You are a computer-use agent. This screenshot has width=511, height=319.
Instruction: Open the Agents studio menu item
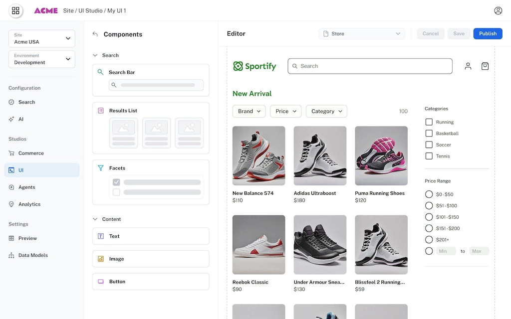[x=42, y=187]
